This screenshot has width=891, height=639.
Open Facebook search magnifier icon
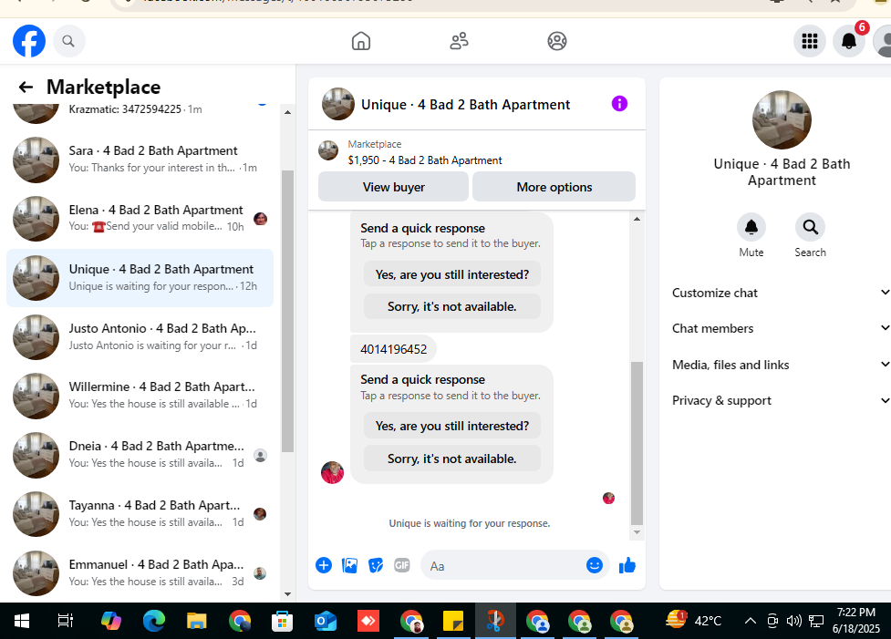point(68,41)
